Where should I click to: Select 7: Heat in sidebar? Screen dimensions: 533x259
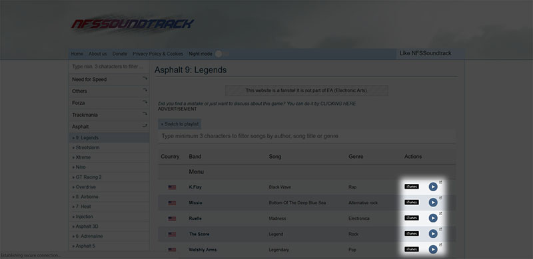109,207
